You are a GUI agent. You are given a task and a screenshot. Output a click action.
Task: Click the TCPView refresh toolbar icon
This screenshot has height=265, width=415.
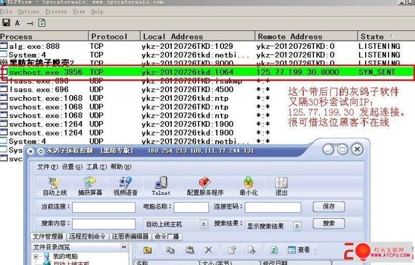point(42,23)
